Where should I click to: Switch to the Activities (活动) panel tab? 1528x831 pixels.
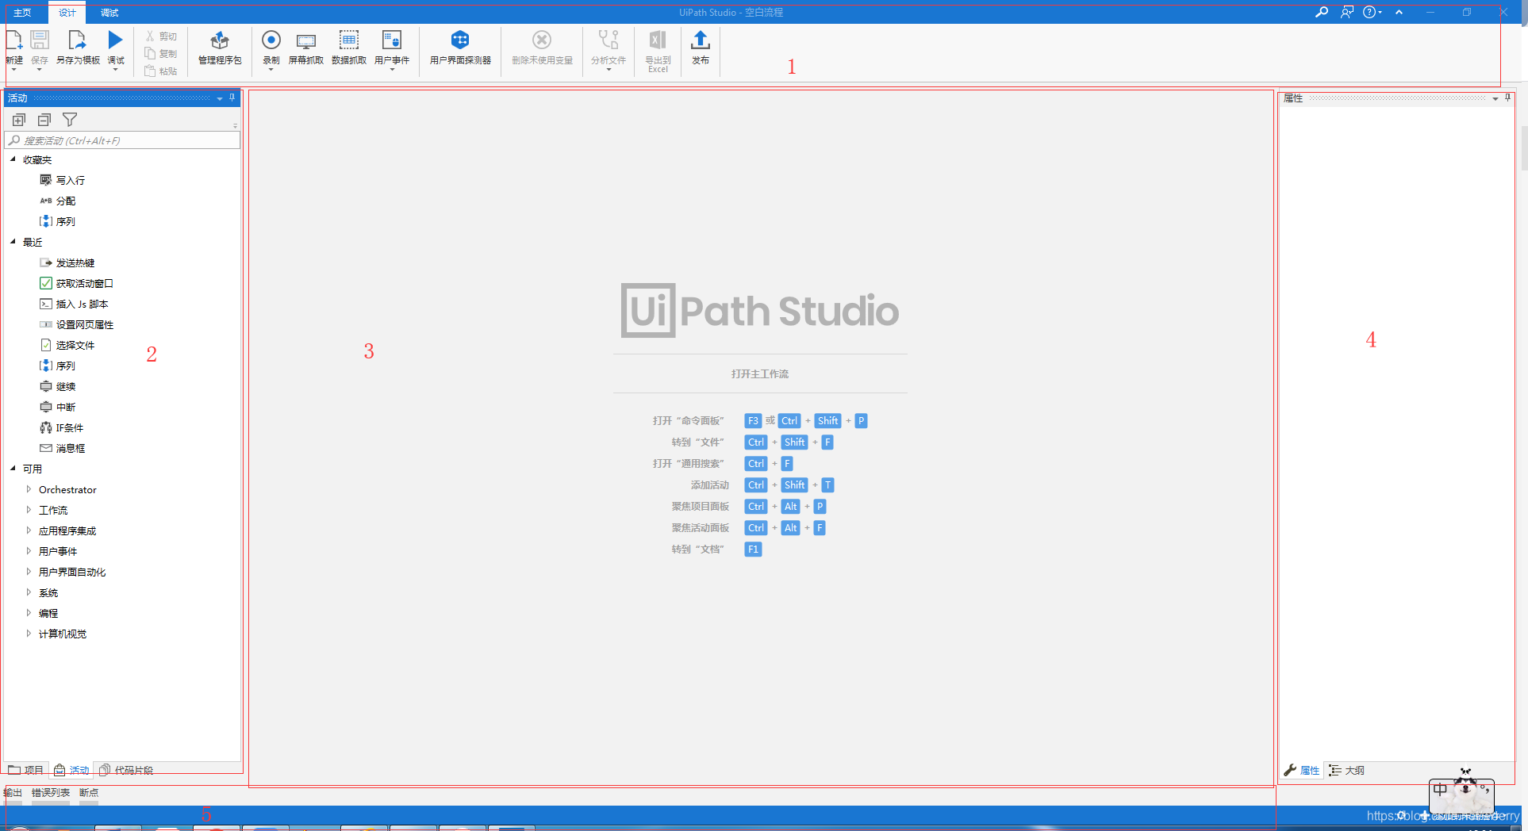(x=71, y=770)
